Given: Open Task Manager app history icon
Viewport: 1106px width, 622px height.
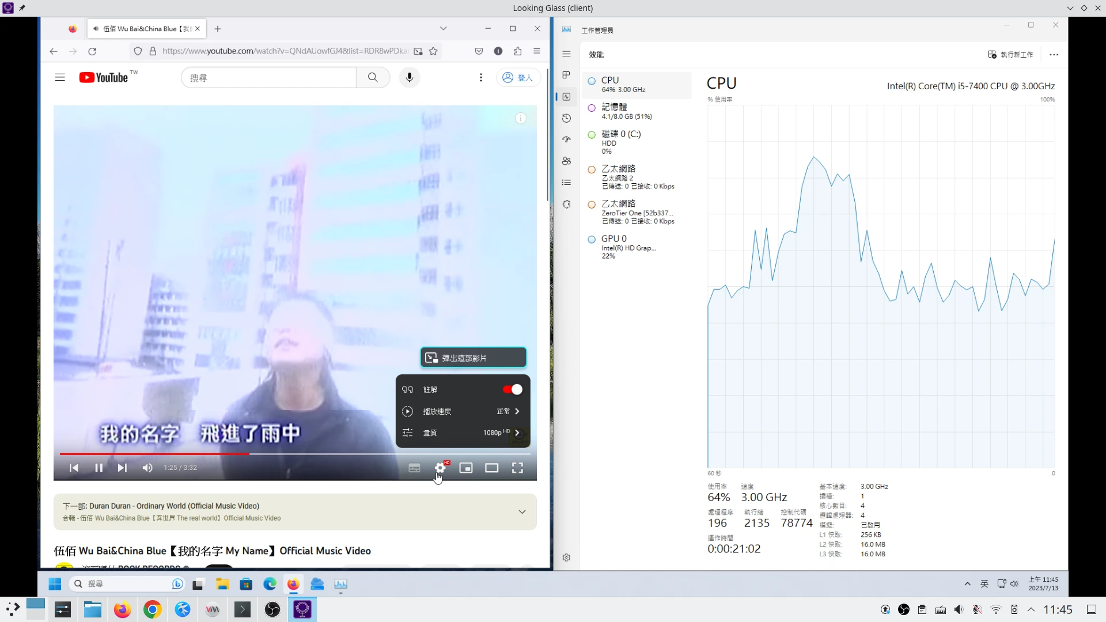Looking at the screenshot, I should coord(566,118).
